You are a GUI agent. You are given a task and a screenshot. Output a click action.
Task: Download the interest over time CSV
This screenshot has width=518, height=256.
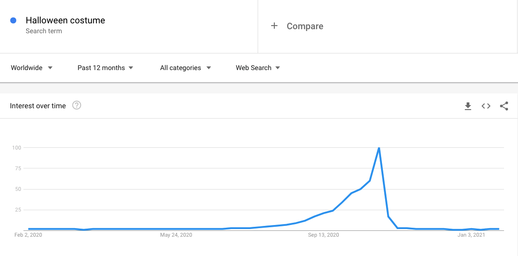[x=468, y=106]
